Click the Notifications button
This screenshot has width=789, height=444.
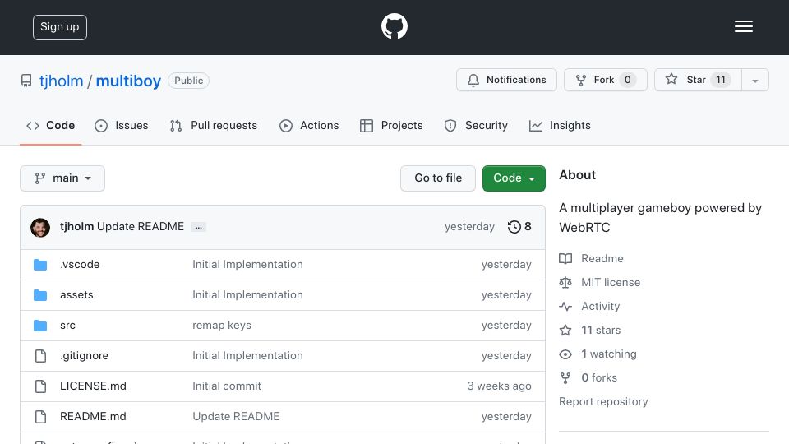pos(506,80)
